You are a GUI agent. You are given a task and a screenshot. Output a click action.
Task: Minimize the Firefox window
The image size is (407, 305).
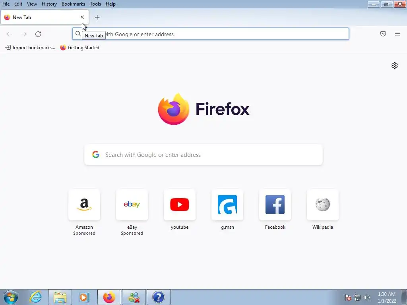coord(374,4)
